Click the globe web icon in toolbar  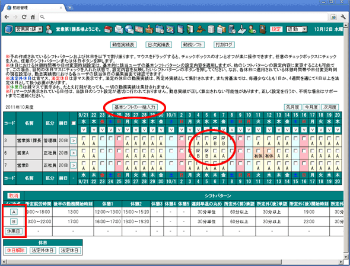(x=129, y=29)
